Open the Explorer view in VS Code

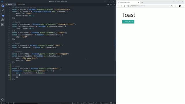click(x=2, y=5)
